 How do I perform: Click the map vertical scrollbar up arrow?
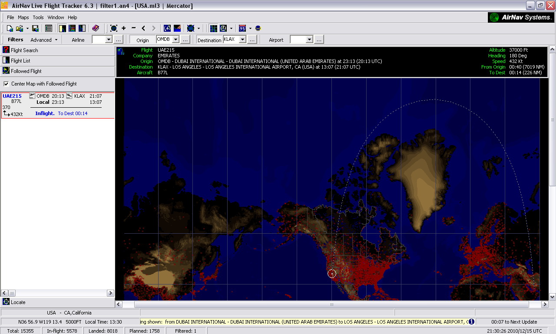tap(553, 49)
